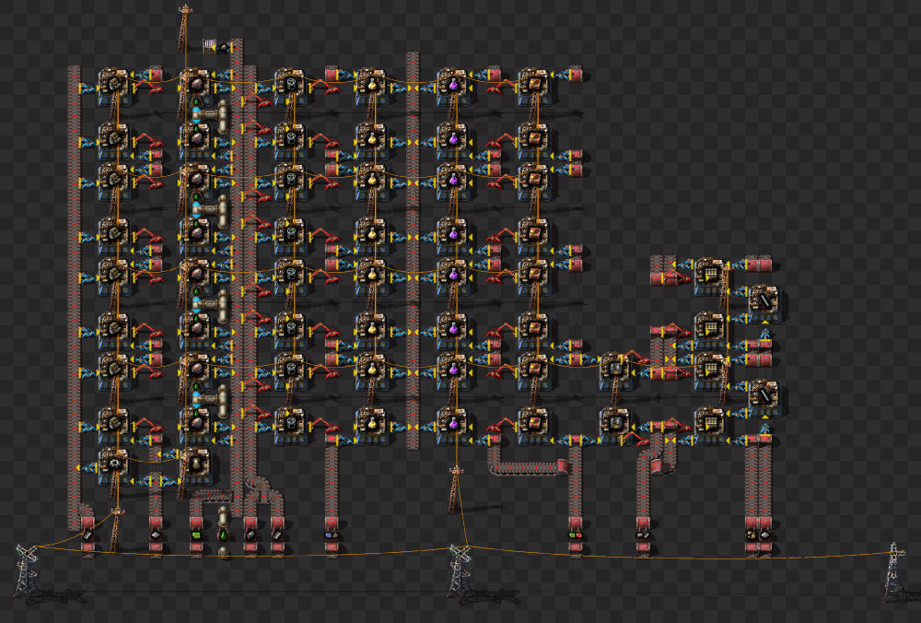Viewport: 921px width, 623px height.
Task: Select the horizontal belt under productivity module column
Action: pyautogui.click(x=528, y=468)
